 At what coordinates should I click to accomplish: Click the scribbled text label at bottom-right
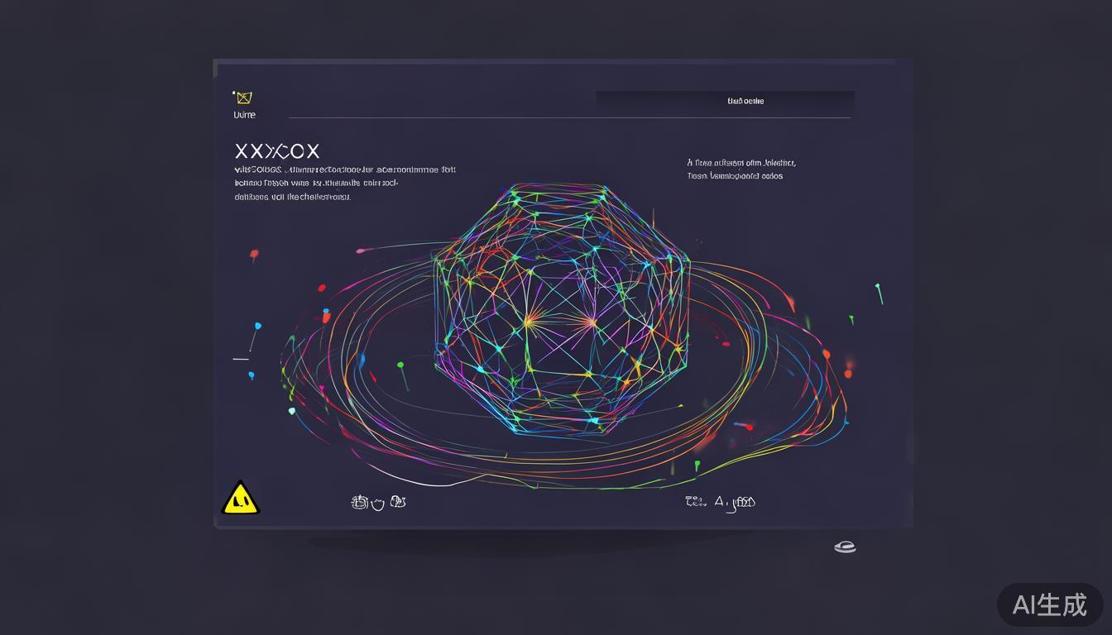click(x=720, y=501)
